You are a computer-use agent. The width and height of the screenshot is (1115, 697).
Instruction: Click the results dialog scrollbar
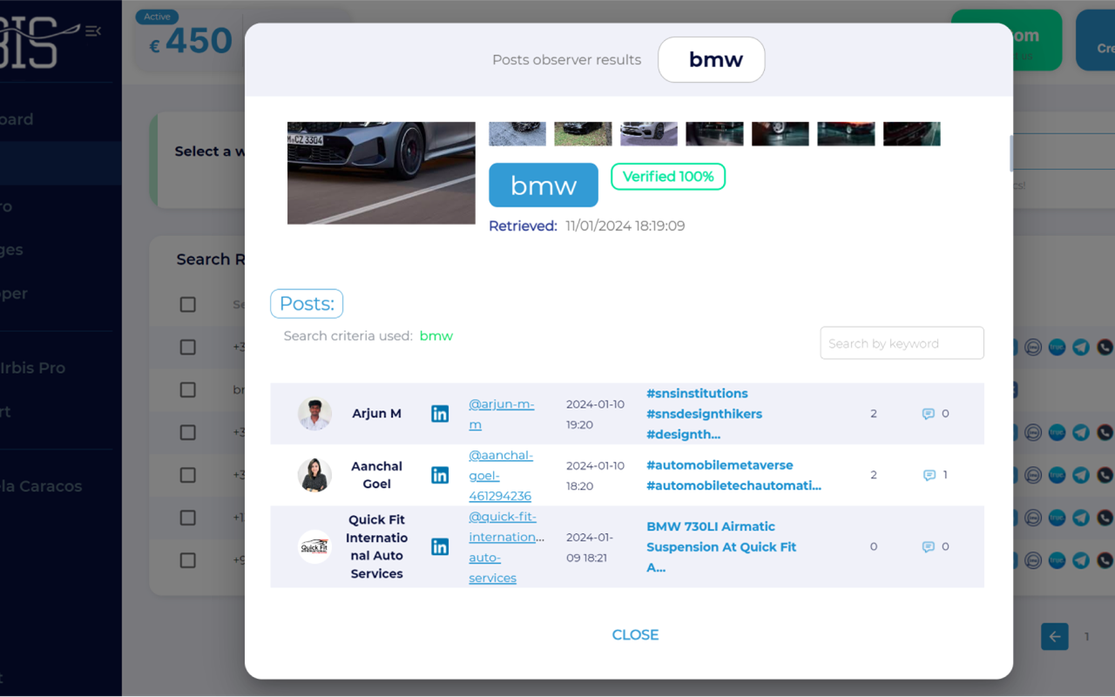tap(1011, 153)
